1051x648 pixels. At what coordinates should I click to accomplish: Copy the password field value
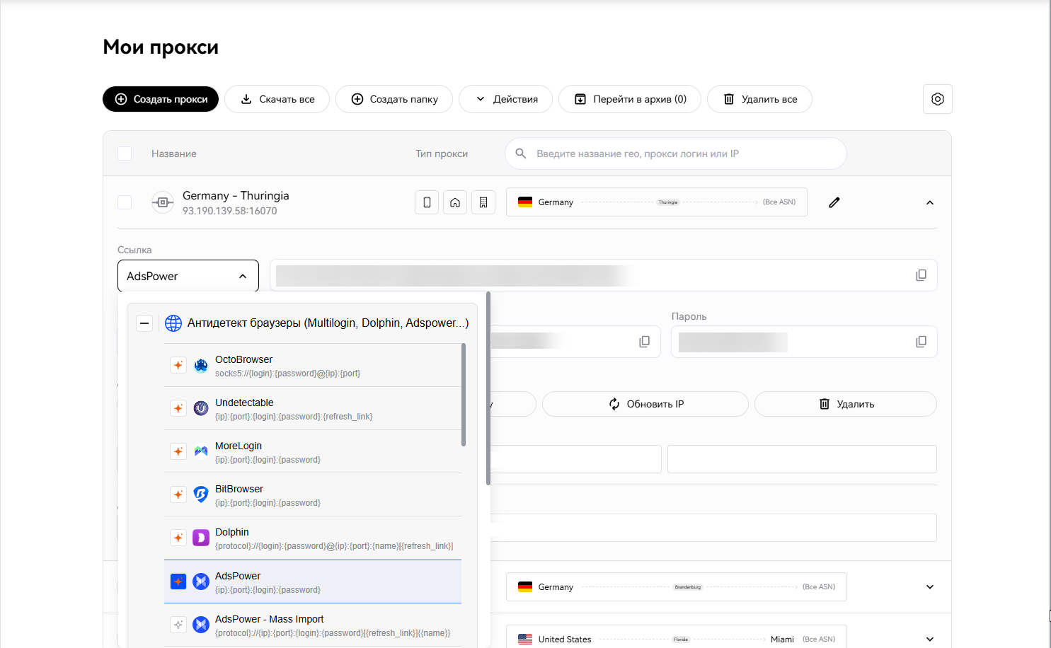[921, 342]
